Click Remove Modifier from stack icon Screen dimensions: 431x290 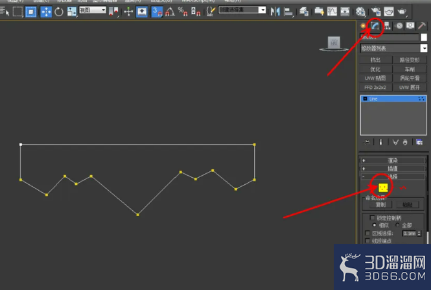[x=405, y=142]
